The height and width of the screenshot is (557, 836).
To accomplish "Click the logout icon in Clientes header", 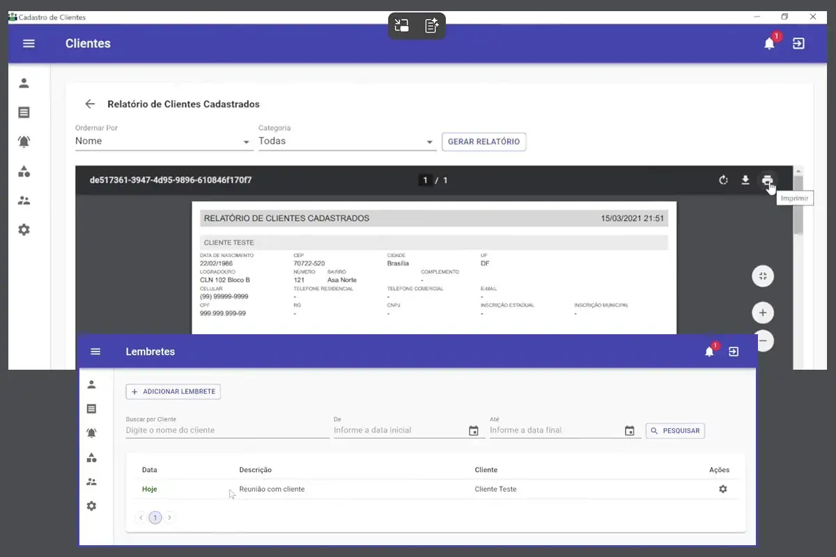I will coord(798,43).
